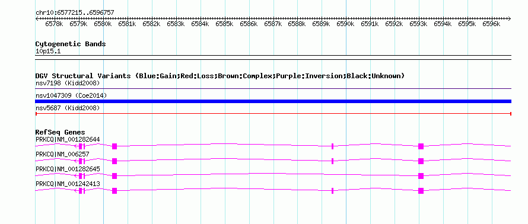The height and width of the screenshot is (224, 528).
Task: Click the NM_001282645 exon near 6593k
Action: click(421, 176)
